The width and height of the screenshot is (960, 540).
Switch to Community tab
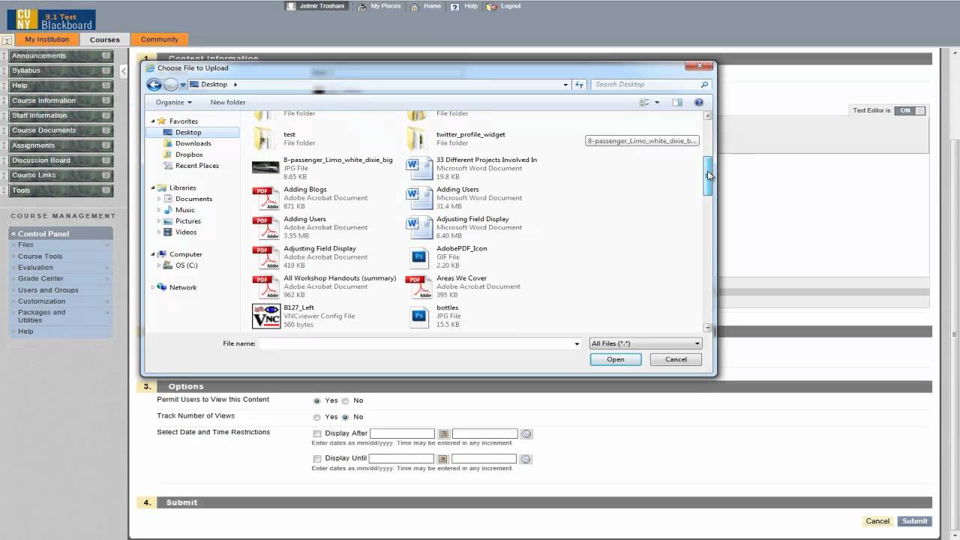point(160,40)
